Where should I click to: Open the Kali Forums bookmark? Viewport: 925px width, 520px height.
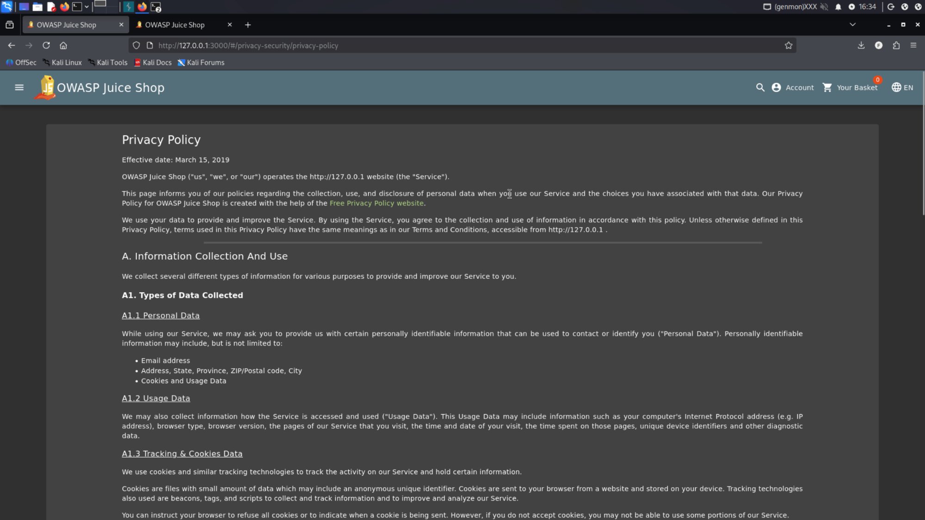coord(201,62)
